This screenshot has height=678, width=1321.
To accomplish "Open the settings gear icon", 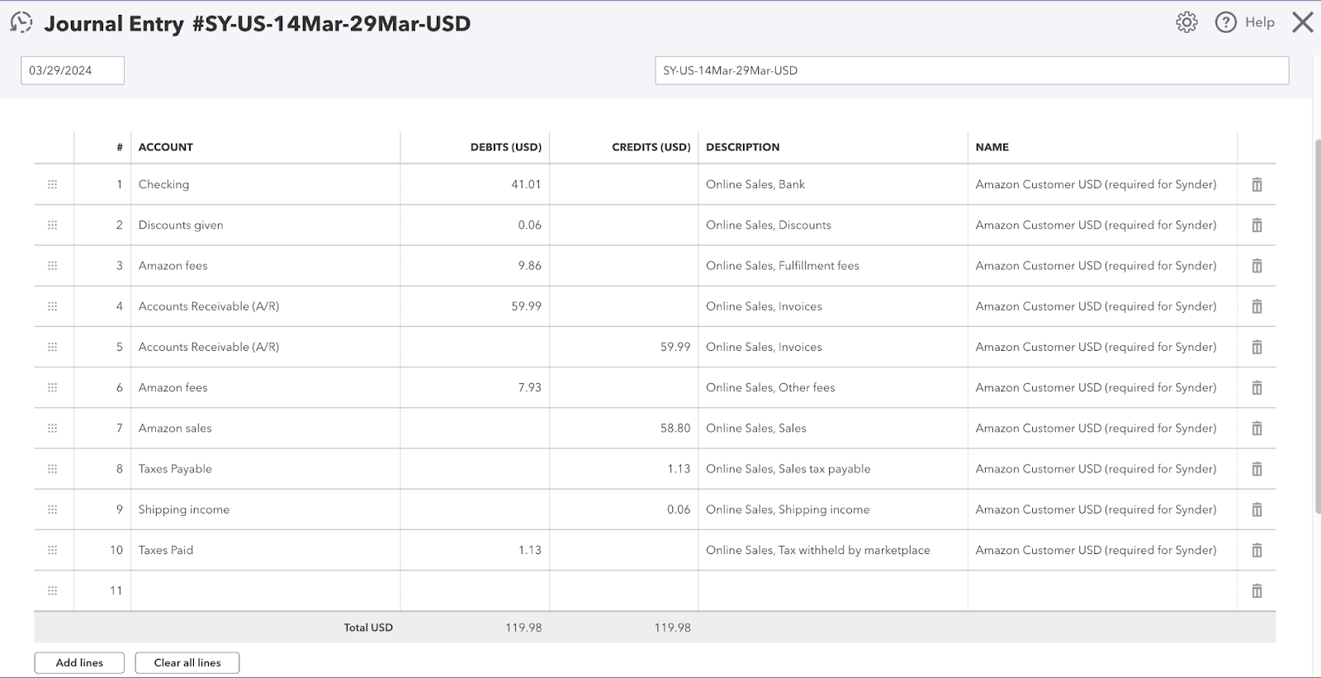I will (x=1186, y=22).
